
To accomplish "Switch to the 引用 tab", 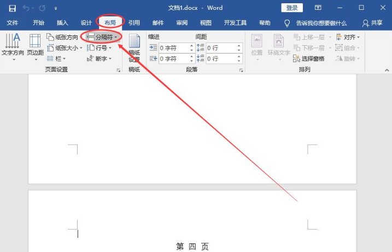I will [134, 23].
